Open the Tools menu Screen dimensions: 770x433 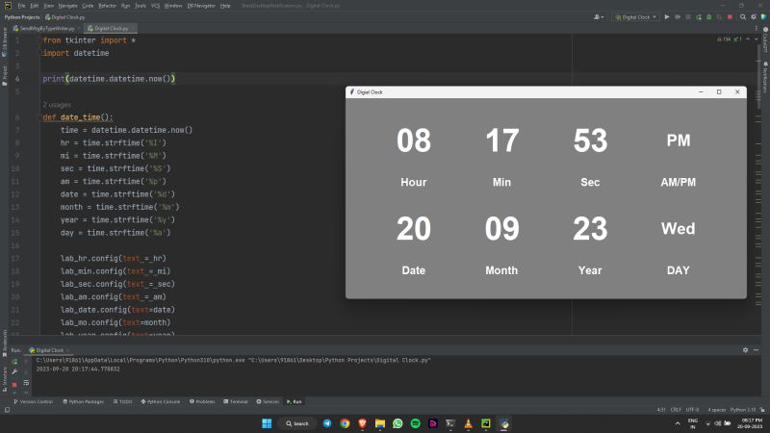point(141,6)
